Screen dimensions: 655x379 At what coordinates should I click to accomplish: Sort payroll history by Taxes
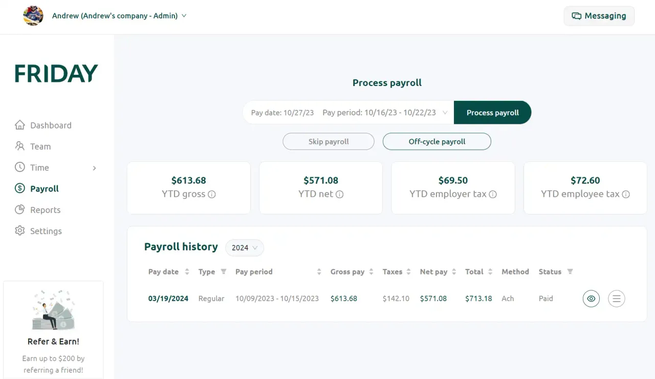pyautogui.click(x=408, y=272)
